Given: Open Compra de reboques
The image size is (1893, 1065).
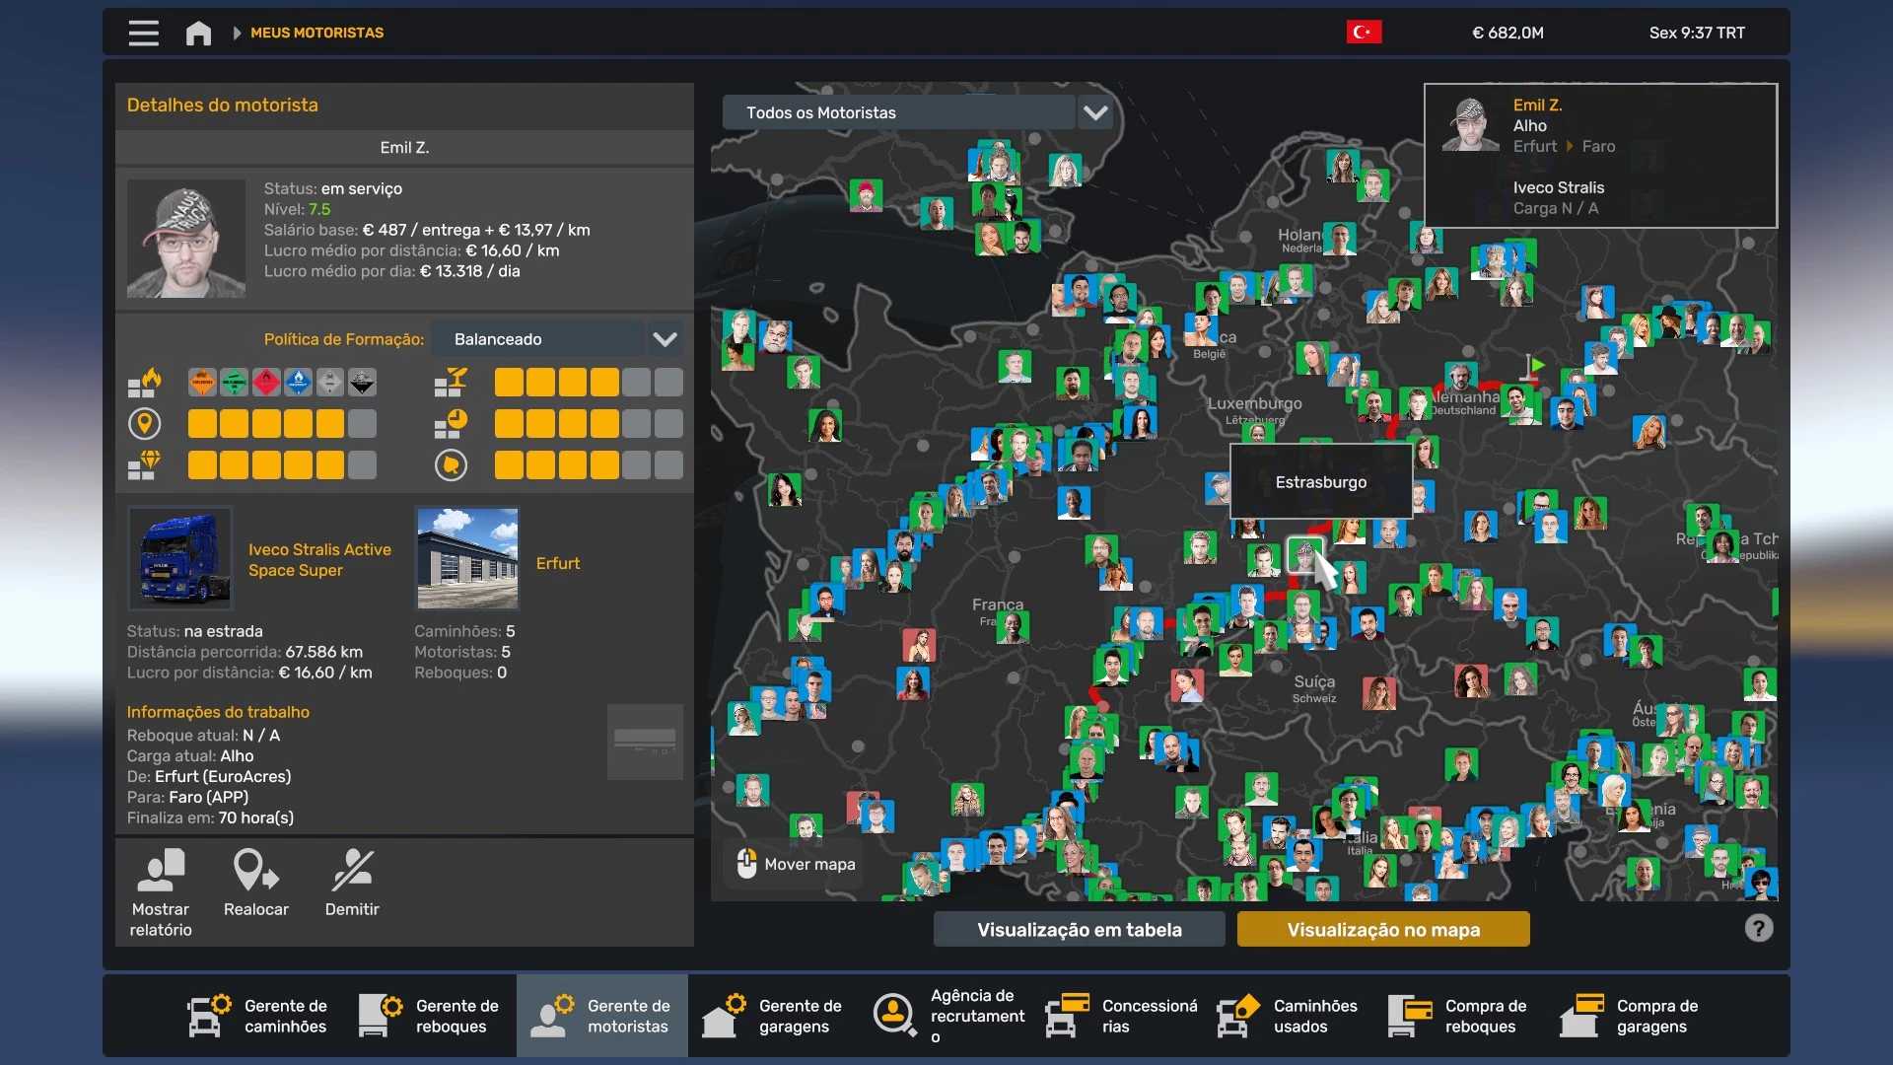Looking at the screenshot, I should pos(1459,1016).
